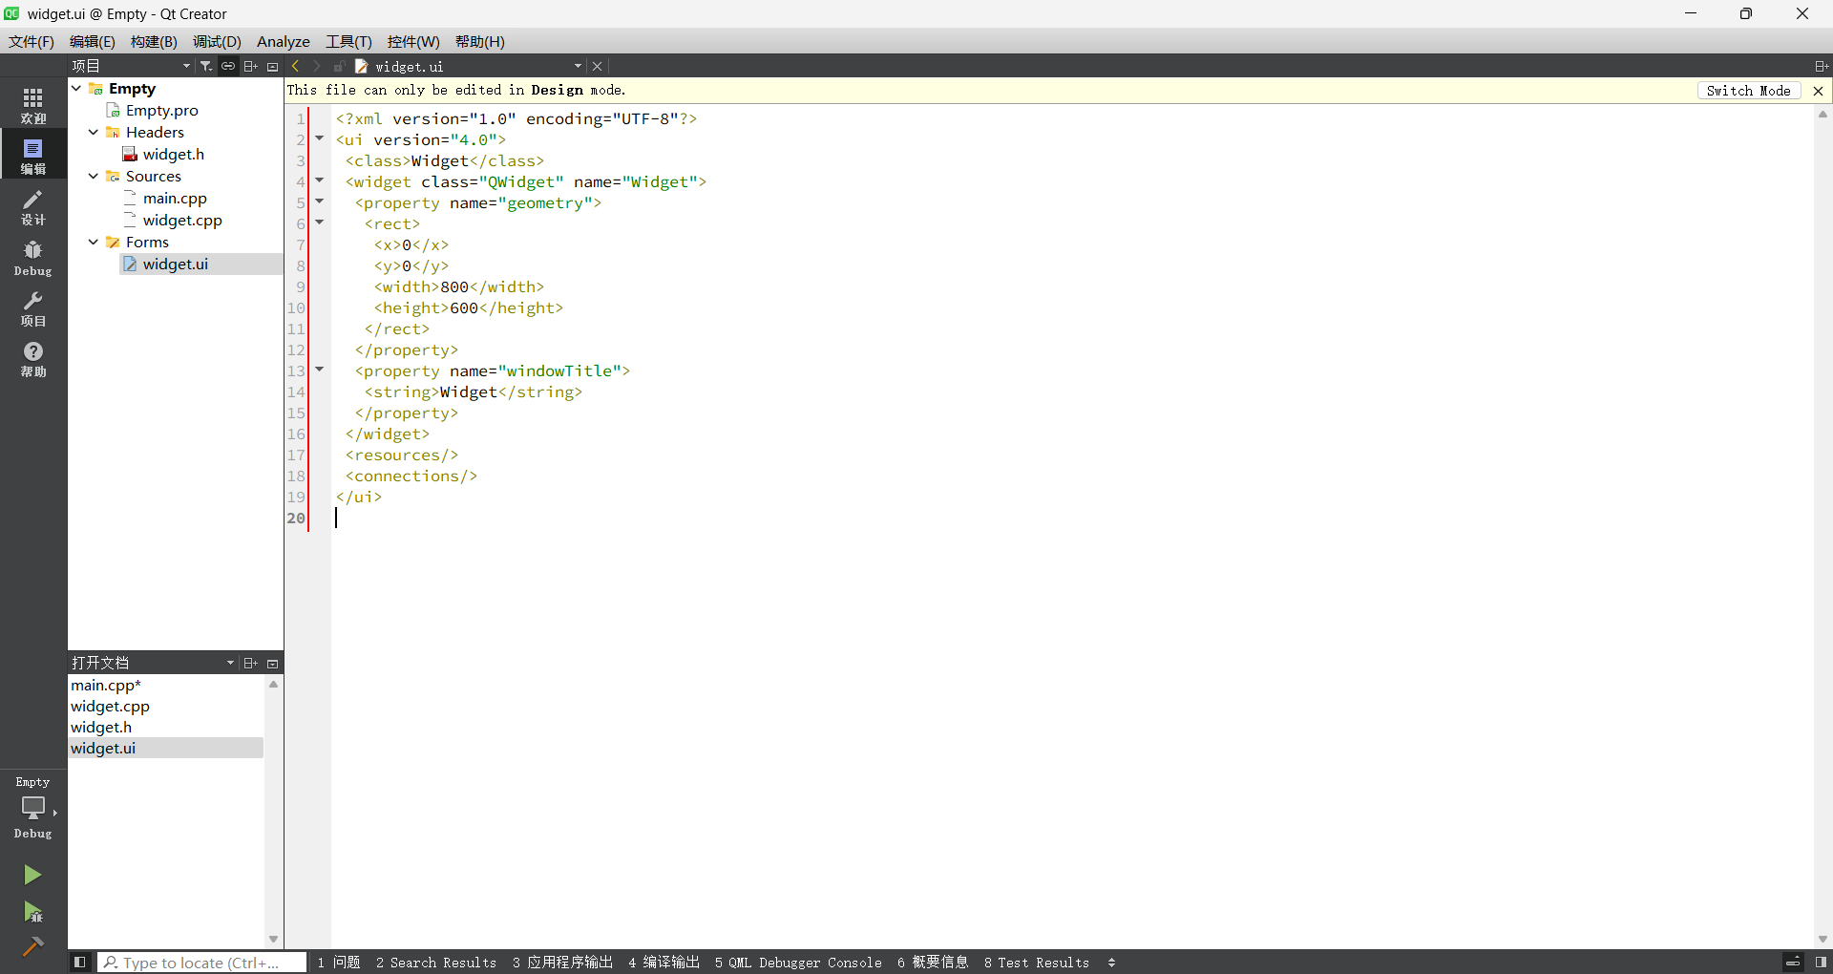1833x974 pixels.
Task: Click the editor scrollbar down arrow
Action: (1822, 940)
